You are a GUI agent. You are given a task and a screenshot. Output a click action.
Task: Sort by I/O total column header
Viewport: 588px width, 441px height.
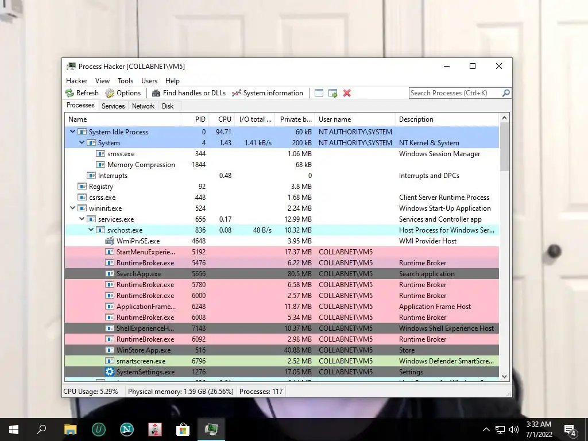click(255, 119)
